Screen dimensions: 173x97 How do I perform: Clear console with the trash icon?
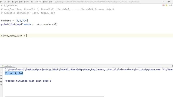[x=1, y=85]
